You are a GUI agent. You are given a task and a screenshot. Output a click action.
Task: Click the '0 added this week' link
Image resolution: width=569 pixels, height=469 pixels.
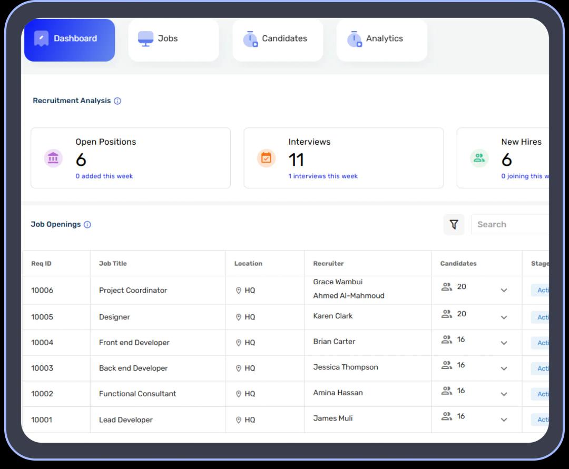coord(104,176)
